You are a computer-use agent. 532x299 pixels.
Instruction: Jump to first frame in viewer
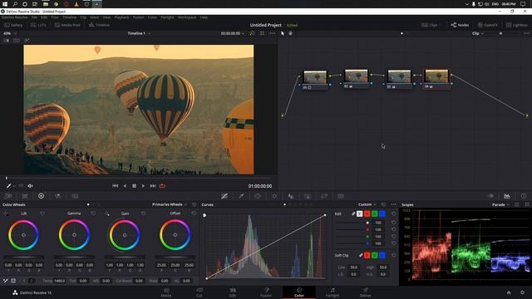pyautogui.click(x=115, y=186)
